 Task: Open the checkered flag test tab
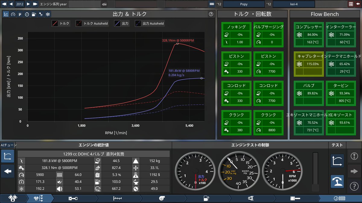click(340, 198)
